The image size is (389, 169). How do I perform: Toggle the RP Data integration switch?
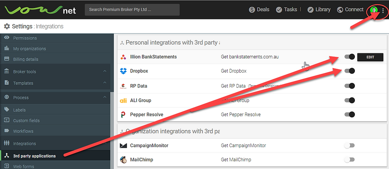pyautogui.click(x=350, y=86)
